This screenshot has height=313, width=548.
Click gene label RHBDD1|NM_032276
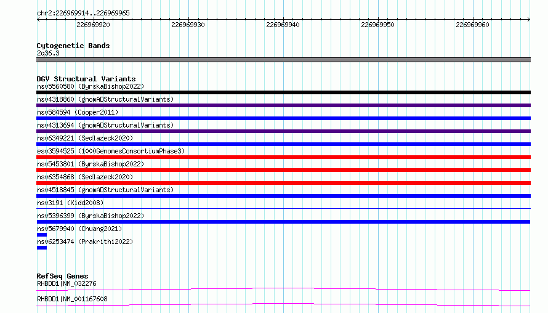tap(66, 283)
